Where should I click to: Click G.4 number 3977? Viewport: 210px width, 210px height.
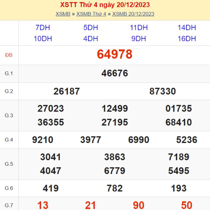(91, 140)
